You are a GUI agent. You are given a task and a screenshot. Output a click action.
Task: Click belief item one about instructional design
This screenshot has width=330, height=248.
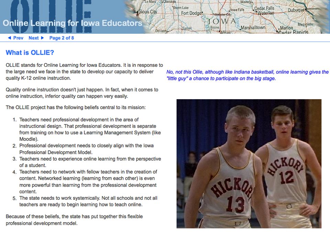click(x=87, y=129)
